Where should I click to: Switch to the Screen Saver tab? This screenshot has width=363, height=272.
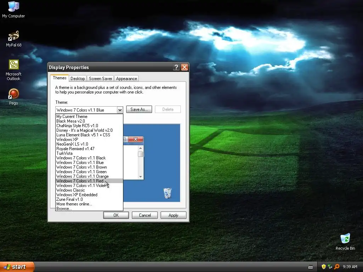pyautogui.click(x=100, y=78)
